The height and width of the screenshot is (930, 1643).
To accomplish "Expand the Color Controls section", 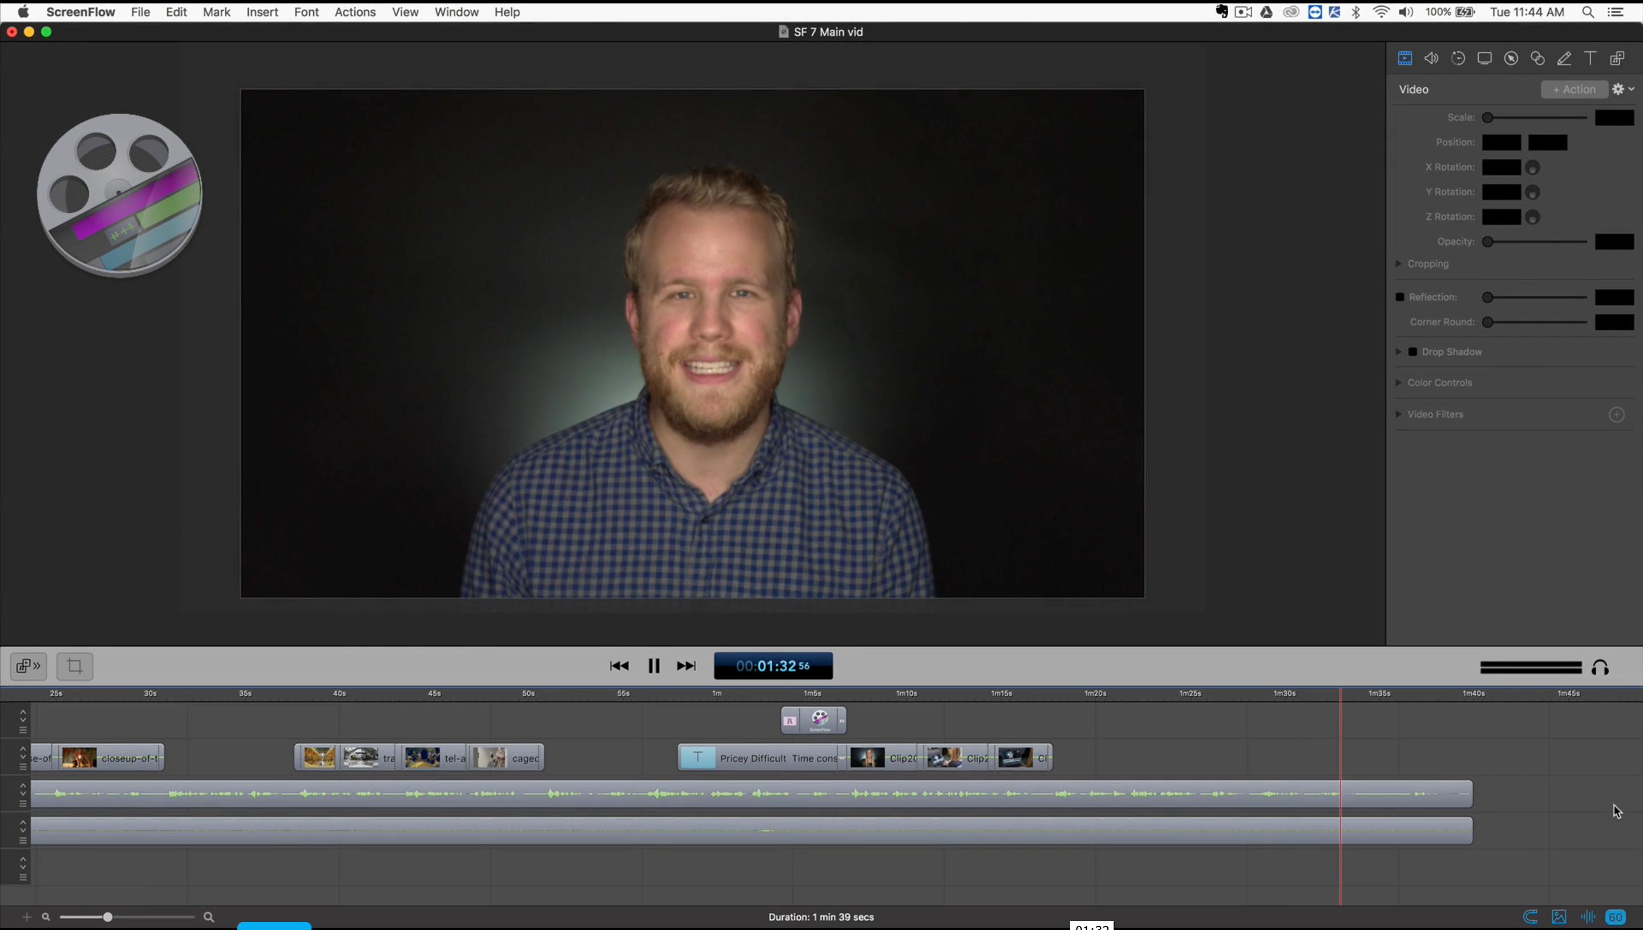I will pyautogui.click(x=1398, y=382).
